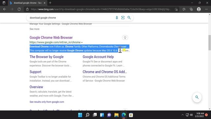Viewport: 211px width, 119px height.
Task: Click the floating round search button
Action: click(x=197, y=97)
